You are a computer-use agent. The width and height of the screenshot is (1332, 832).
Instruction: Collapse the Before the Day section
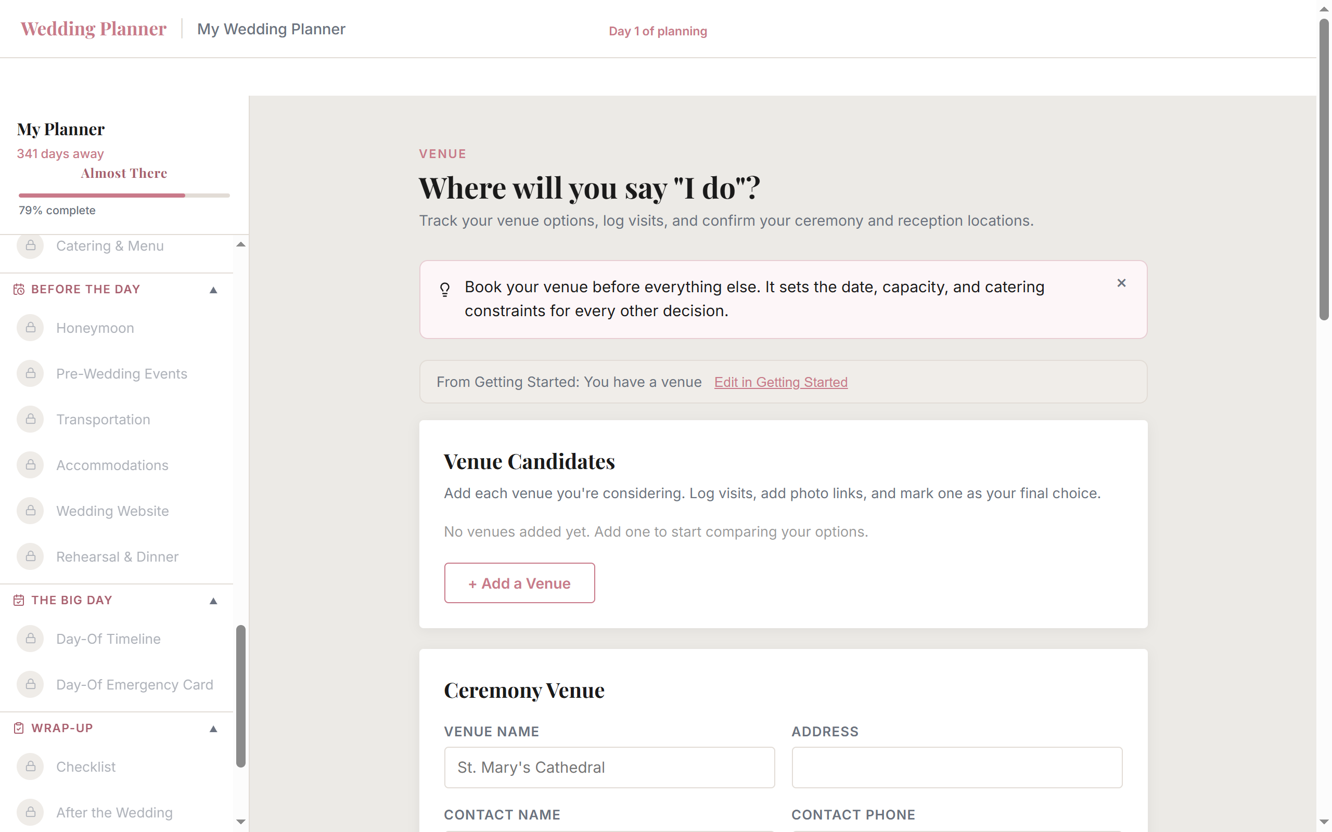(213, 290)
